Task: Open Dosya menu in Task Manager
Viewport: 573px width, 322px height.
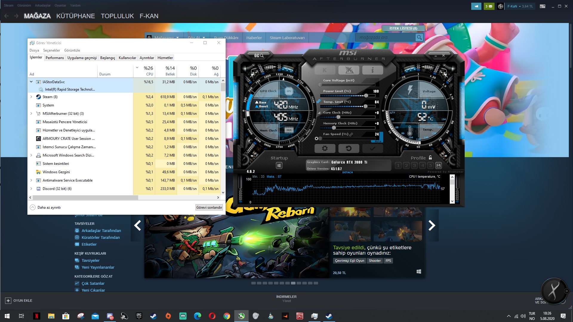Action: 34,50
